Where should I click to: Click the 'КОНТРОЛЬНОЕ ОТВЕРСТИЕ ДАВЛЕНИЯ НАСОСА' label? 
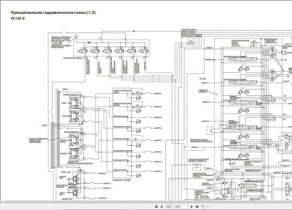click(x=203, y=175)
